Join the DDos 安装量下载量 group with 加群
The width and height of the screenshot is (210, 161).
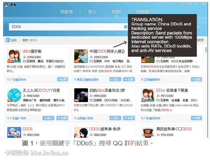coord(196,118)
